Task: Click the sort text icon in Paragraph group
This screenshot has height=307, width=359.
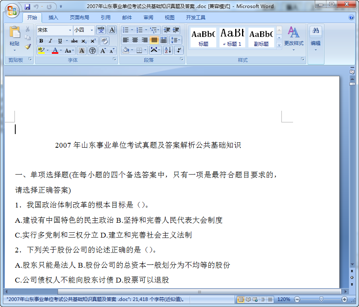Action: 168,50
